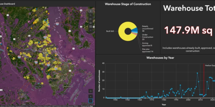215x107 pixels.
Task: Click the red Harbor Expansion marker line
Action: click(x=204, y=80)
